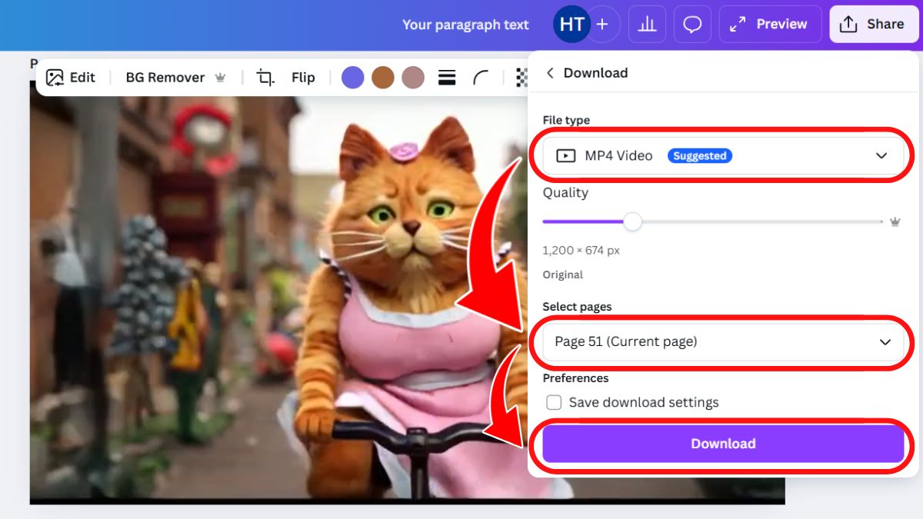This screenshot has height=519, width=923.
Task: Click the Suggested badge
Action: 700,155
